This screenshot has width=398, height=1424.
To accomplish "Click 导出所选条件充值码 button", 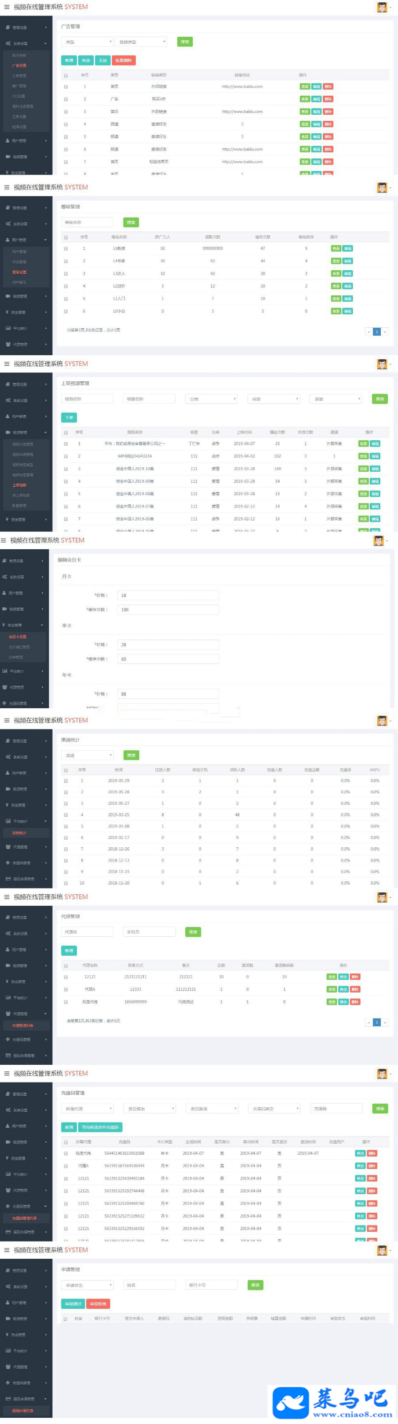I will 100,1127.
